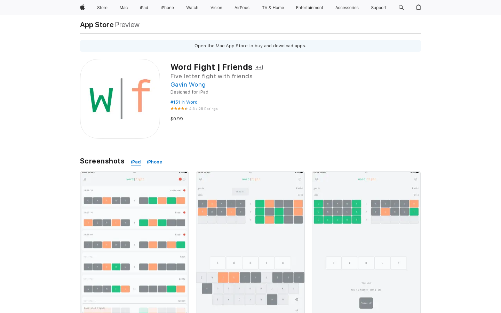Open the search magnifier icon
Viewport: 501px width, 313px height.
coord(401,7)
